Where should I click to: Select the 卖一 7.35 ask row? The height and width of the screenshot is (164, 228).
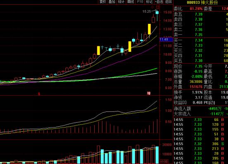point(201,35)
